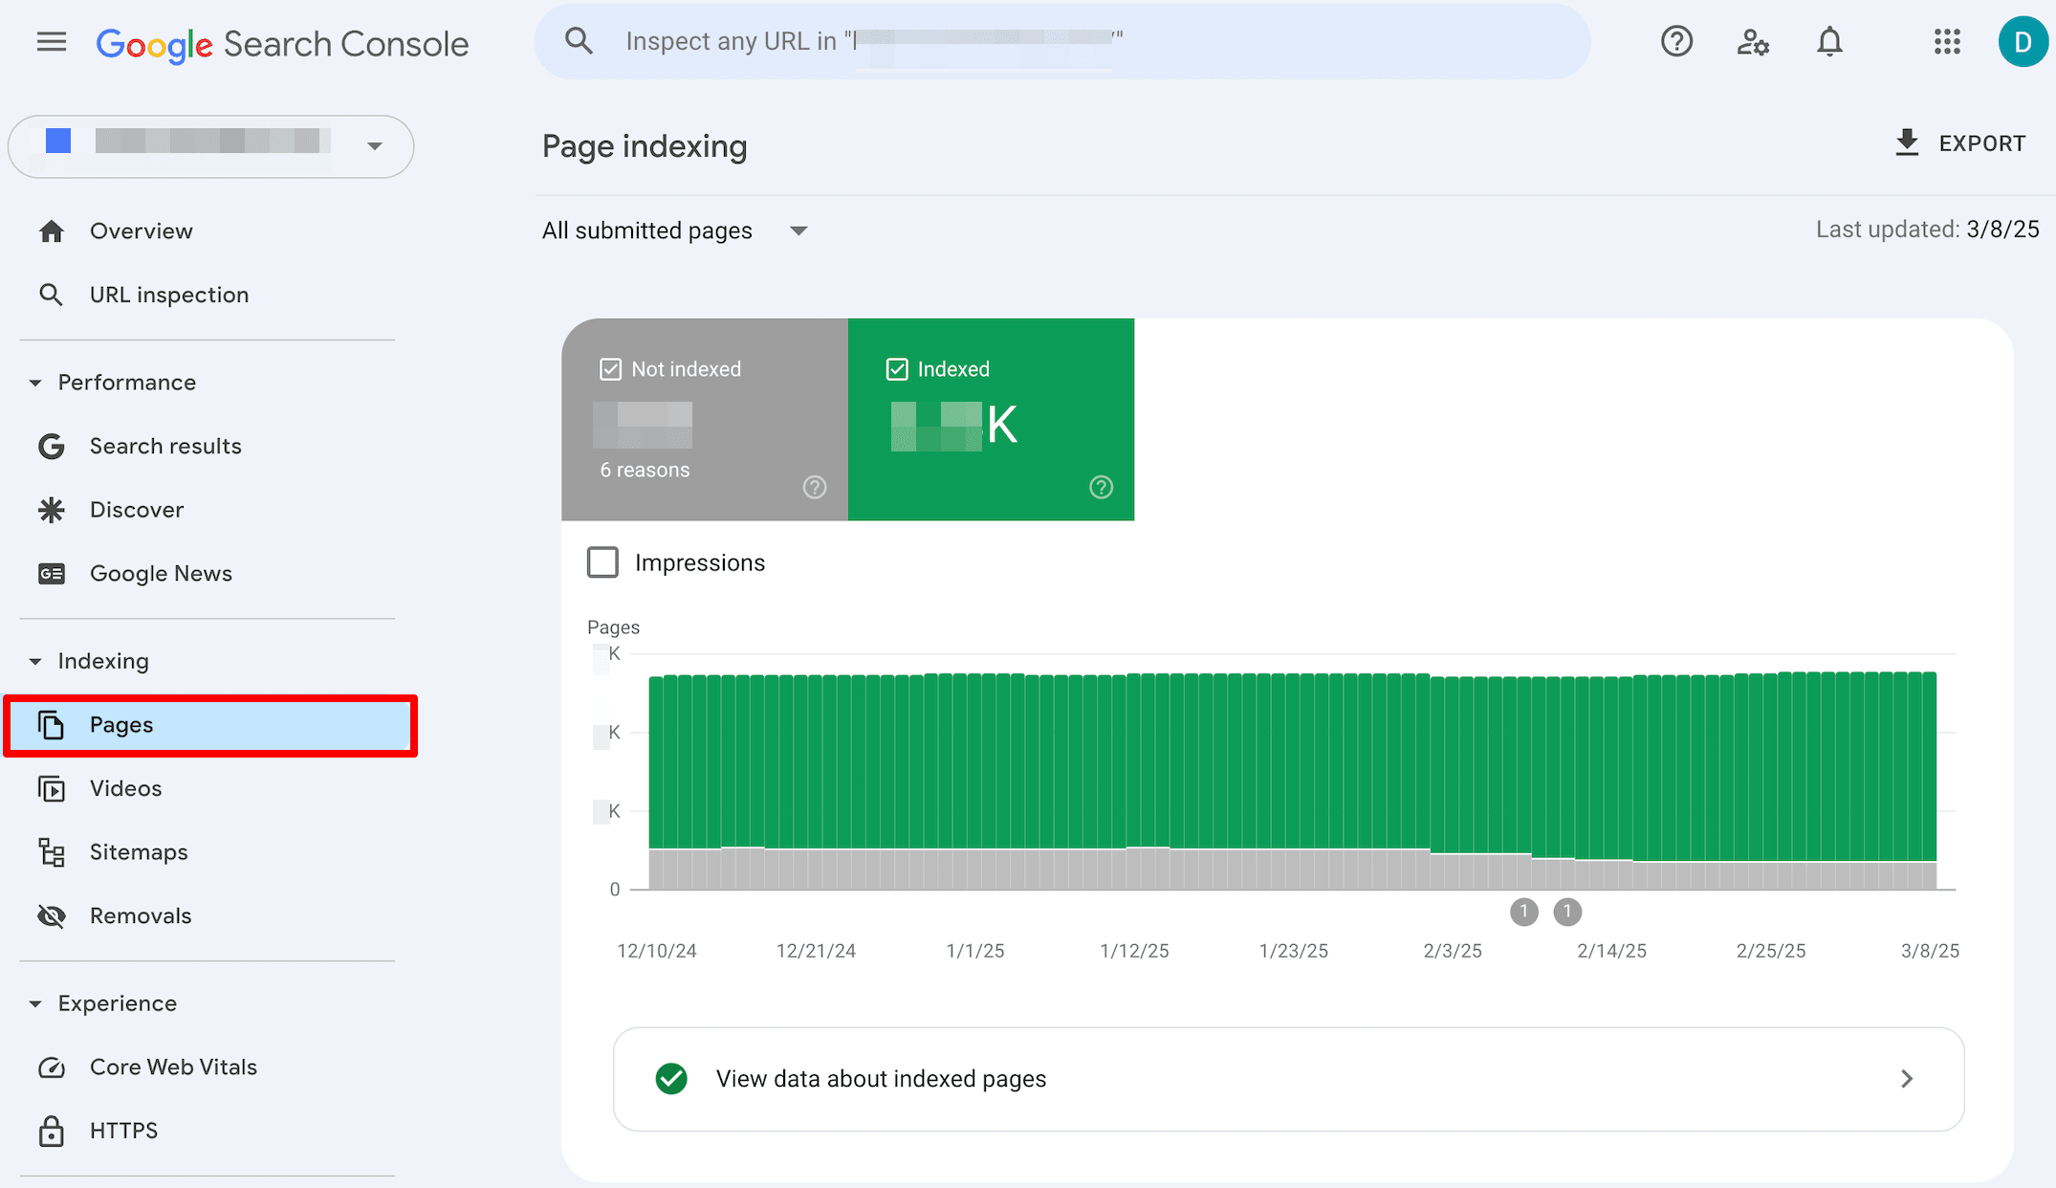The image size is (2056, 1188).
Task: Open the URL inspection tool
Action: (x=169, y=295)
